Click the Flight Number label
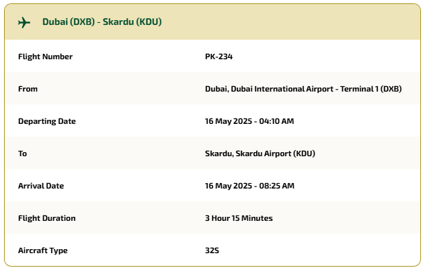Screen dimensions: 425x270 click(x=45, y=57)
